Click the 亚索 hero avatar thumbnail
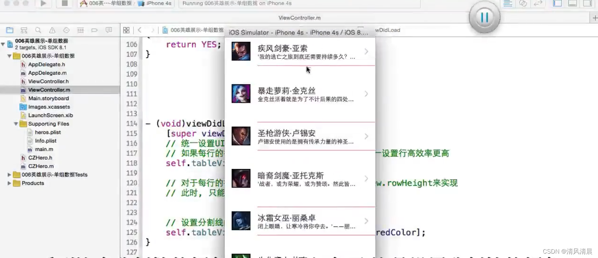 pyautogui.click(x=241, y=51)
